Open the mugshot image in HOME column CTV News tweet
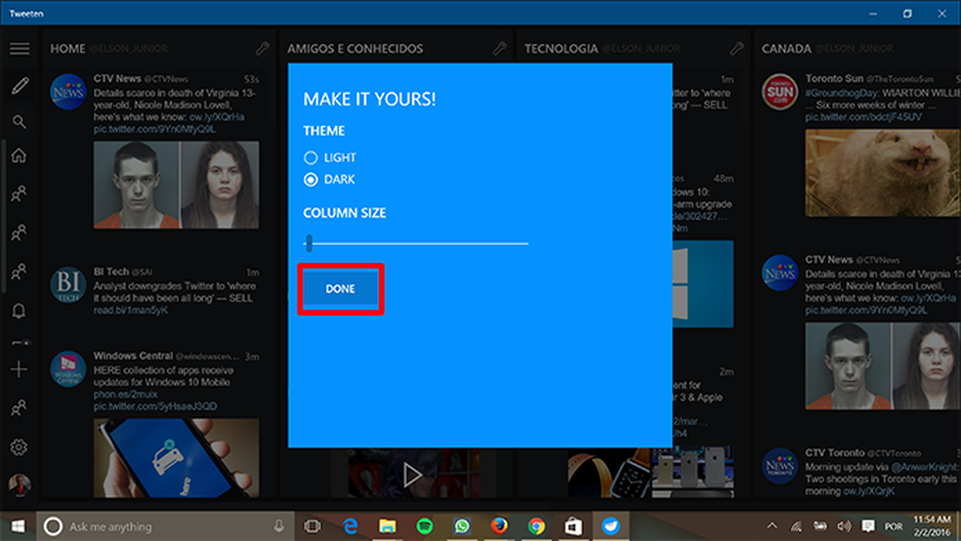961x541 pixels. 177,185
